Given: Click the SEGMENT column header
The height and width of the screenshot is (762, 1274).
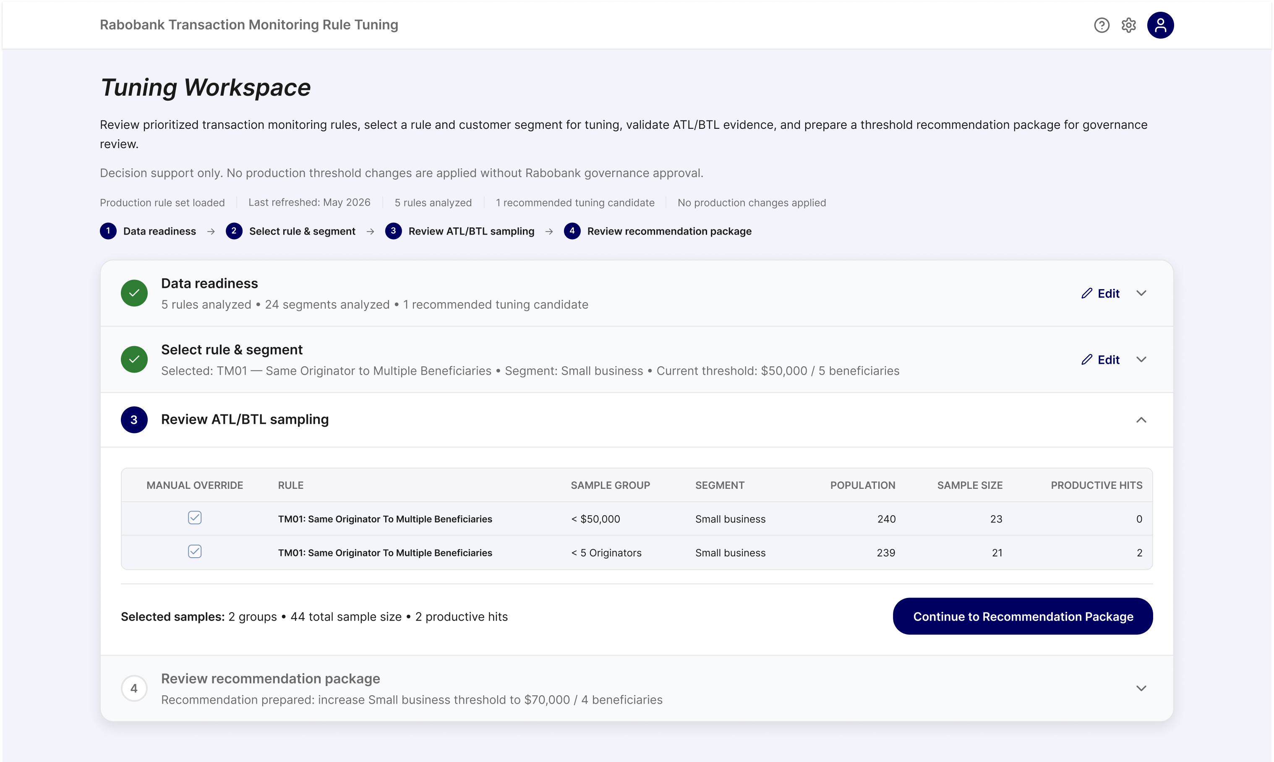Looking at the screenshot, I should (x=719, y=485).
